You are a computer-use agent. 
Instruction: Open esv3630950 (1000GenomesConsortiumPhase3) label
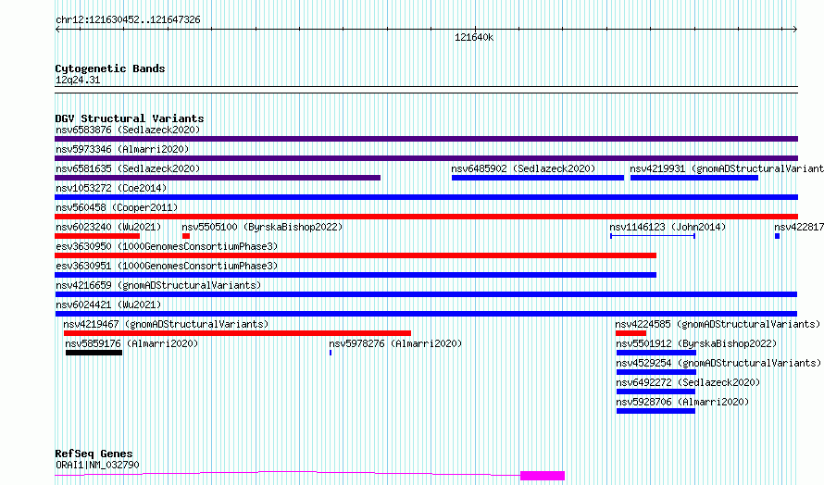point(167,246)
